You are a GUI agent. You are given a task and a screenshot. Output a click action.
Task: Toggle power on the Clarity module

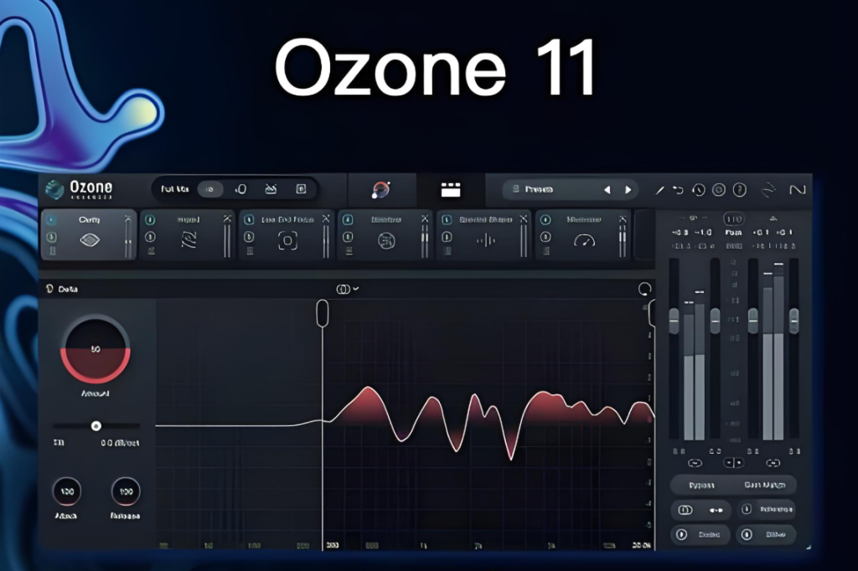pyautogui.click(x=51, y=220)
